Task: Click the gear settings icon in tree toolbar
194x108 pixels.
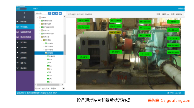Action: pos(57,13)
